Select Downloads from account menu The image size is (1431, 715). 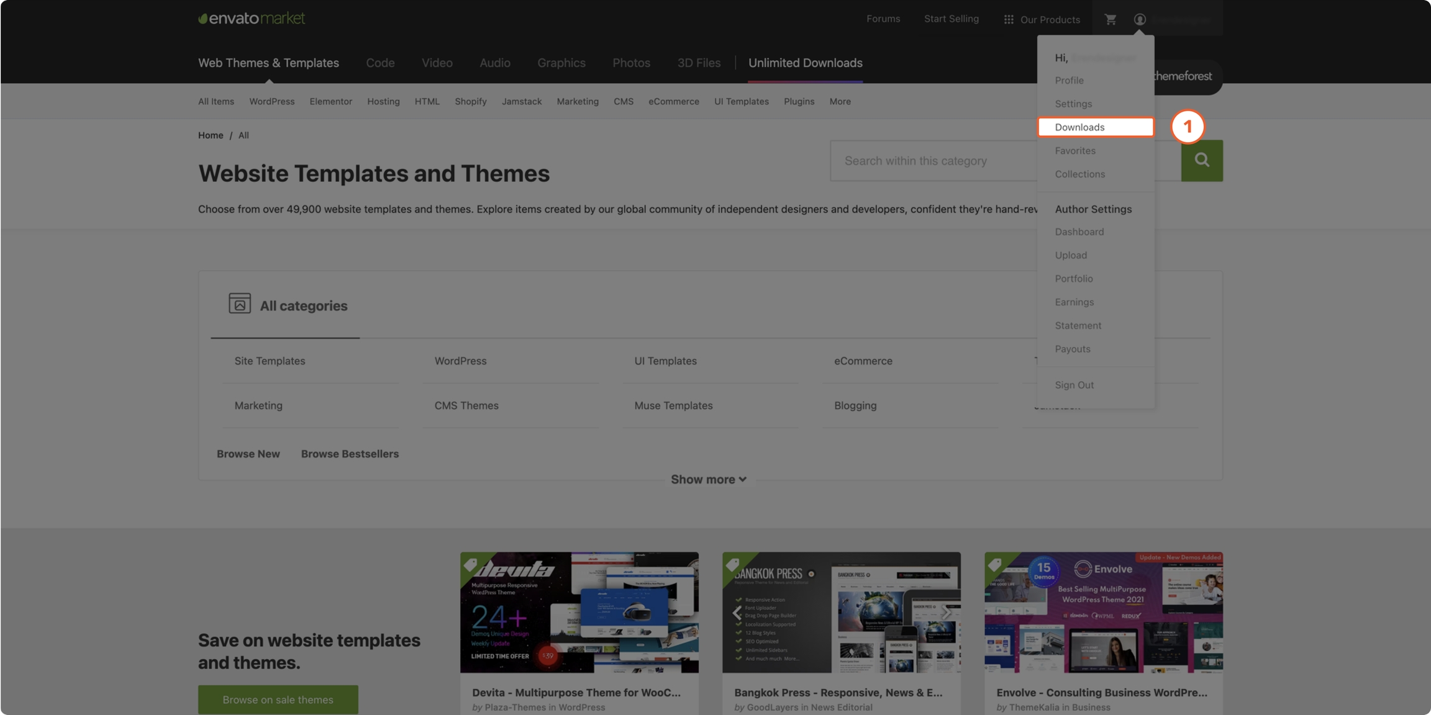pos(1079,127)
